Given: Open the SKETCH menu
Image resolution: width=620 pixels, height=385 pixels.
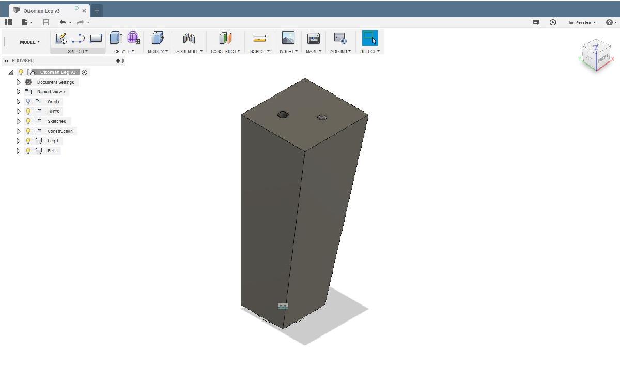Looking at the screenshot, I should click(78, 51).
